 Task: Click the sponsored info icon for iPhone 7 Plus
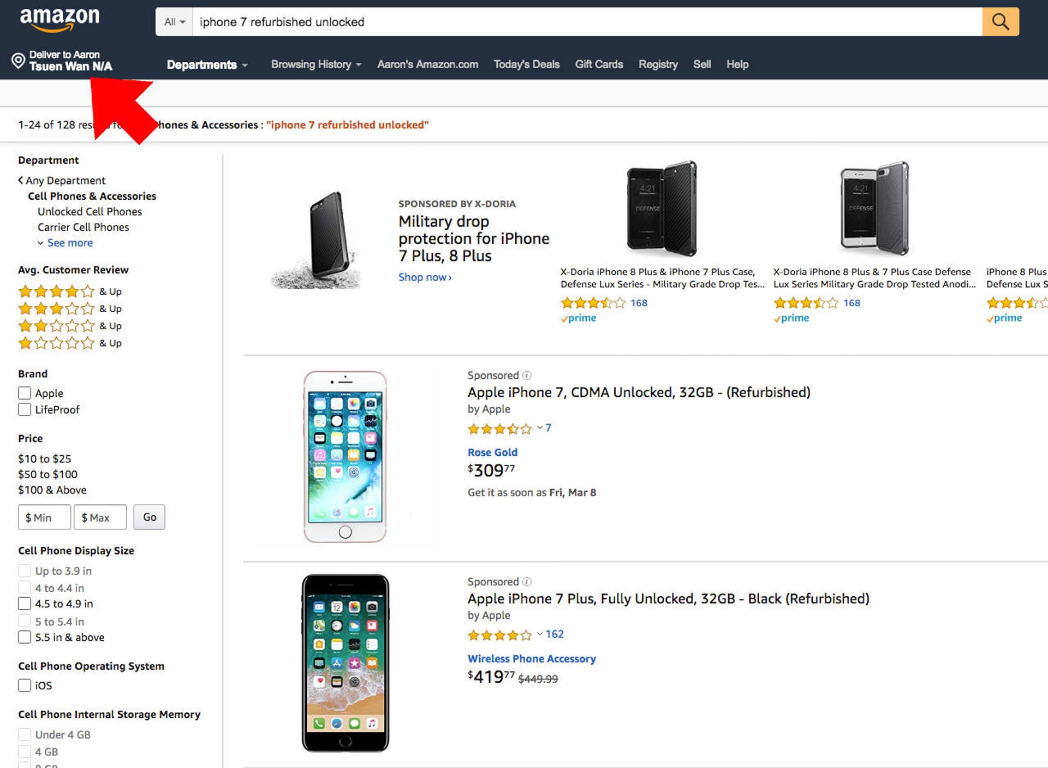[x=527, y=582]
